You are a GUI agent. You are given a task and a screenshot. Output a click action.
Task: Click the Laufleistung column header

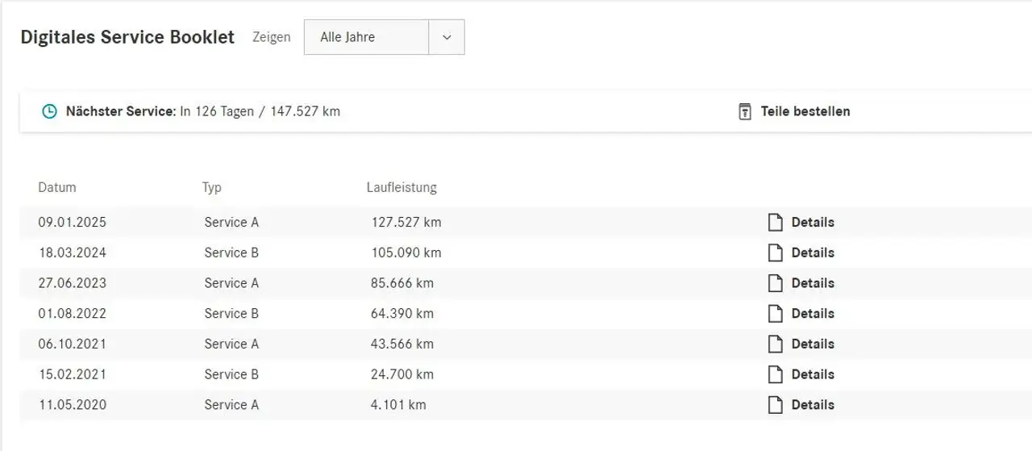pos(402,188)
